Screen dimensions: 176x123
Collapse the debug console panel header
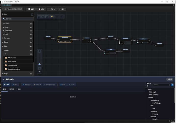pyautogui.click(x=4, y=79)
